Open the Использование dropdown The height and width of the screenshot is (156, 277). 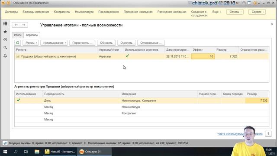(54, 42)
